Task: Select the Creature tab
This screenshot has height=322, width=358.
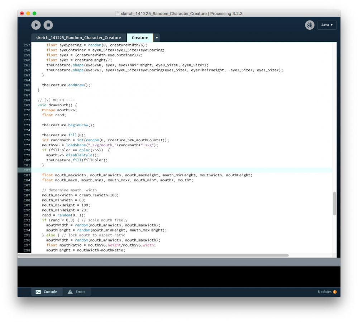Action: click(x=140, y=38)
